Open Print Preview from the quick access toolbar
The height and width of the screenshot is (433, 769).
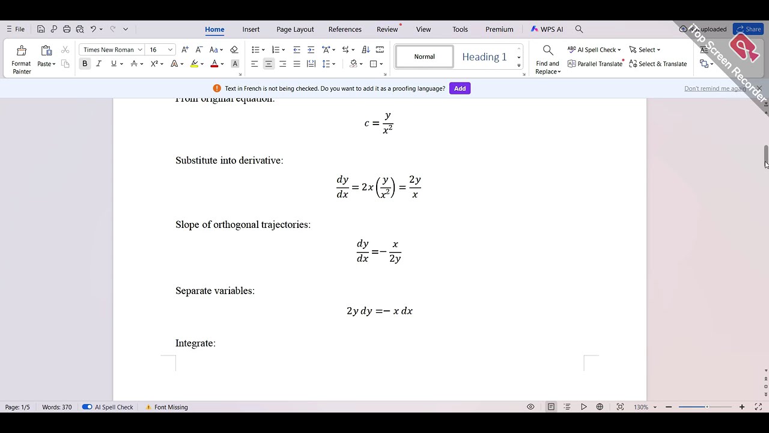tap(80, 29)
